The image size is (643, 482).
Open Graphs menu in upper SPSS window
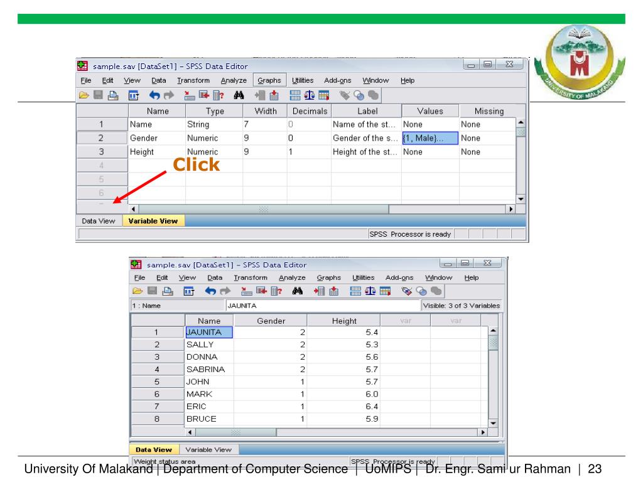[269, 80]
